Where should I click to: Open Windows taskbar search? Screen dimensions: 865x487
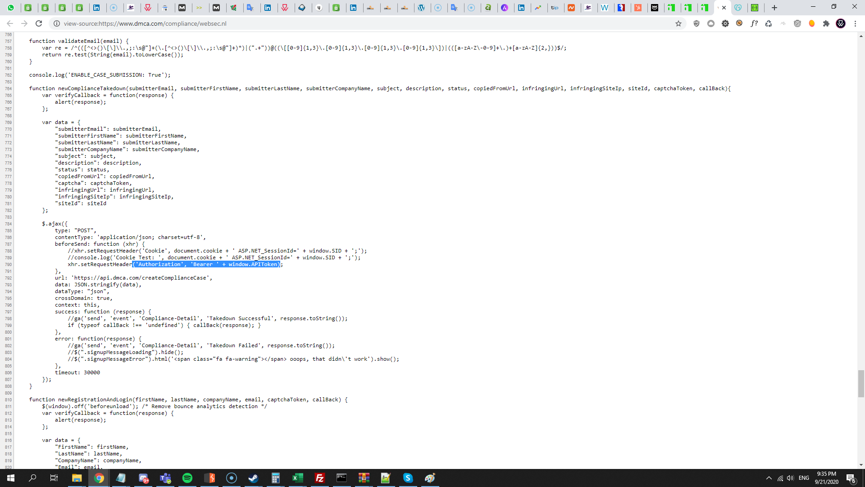pyautogui.click(x=32, y=478)
